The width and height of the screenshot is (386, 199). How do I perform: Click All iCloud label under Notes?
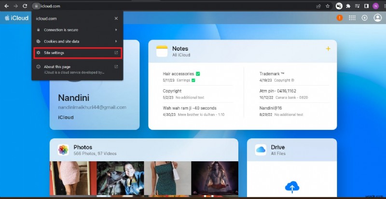click(181, 55)
